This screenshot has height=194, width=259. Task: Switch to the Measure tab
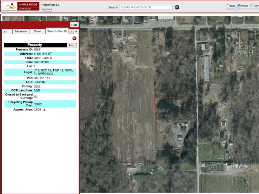tap(21, 31)
